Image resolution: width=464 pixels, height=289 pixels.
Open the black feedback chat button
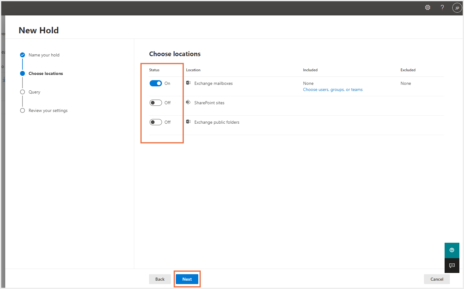pyautogui.click(x=452, y=266)
